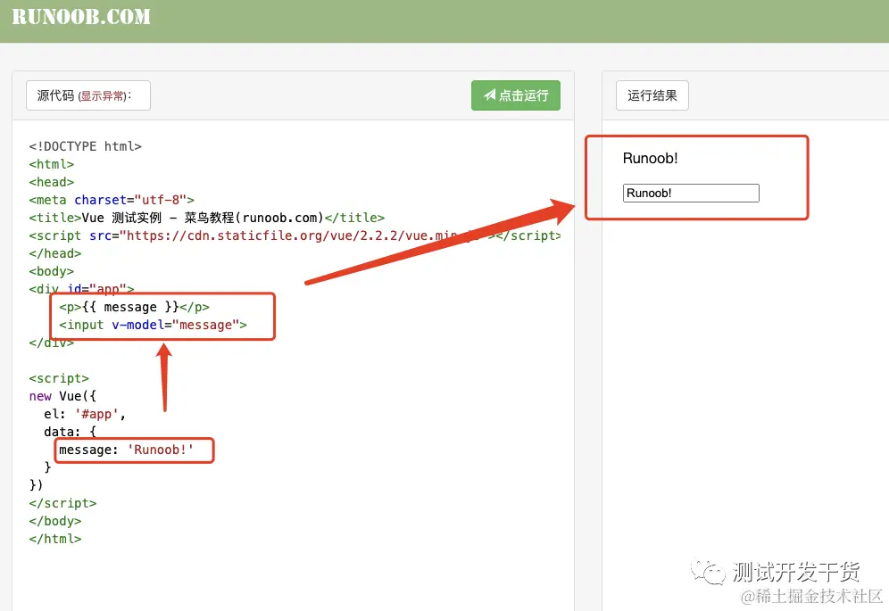Click the opening <body> code line
The width and height of the screenshot is (889, 611).
[x=52, y=271]
